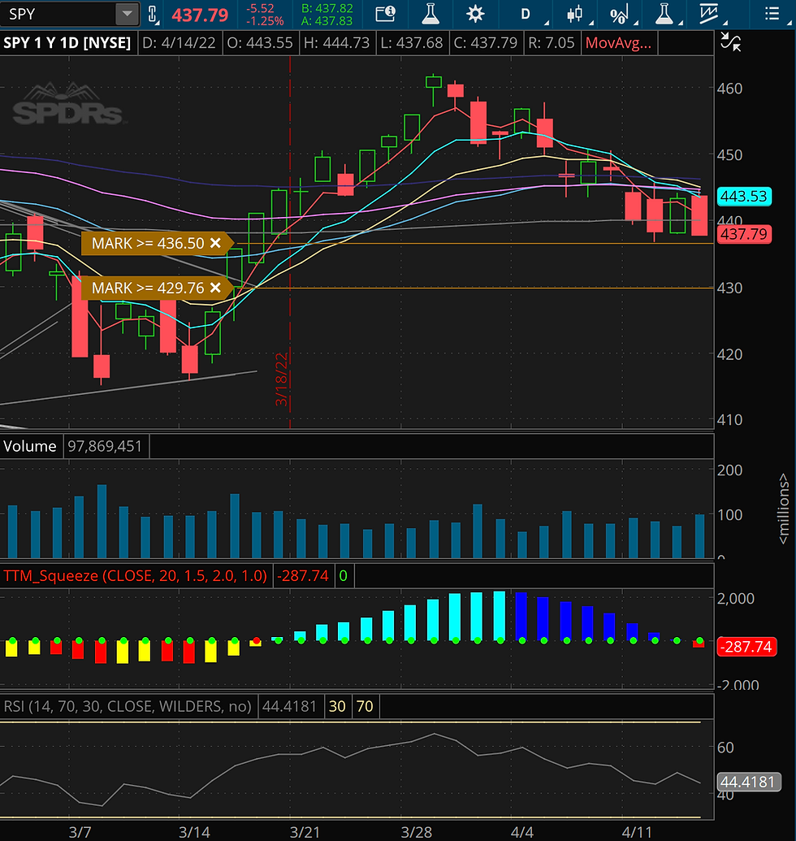The width and height of the screenshot is (796, 841).
Task: Click the TTM_Squeeze value -287.74 in header
Action: pyautogui.click(x=302, y=575)
